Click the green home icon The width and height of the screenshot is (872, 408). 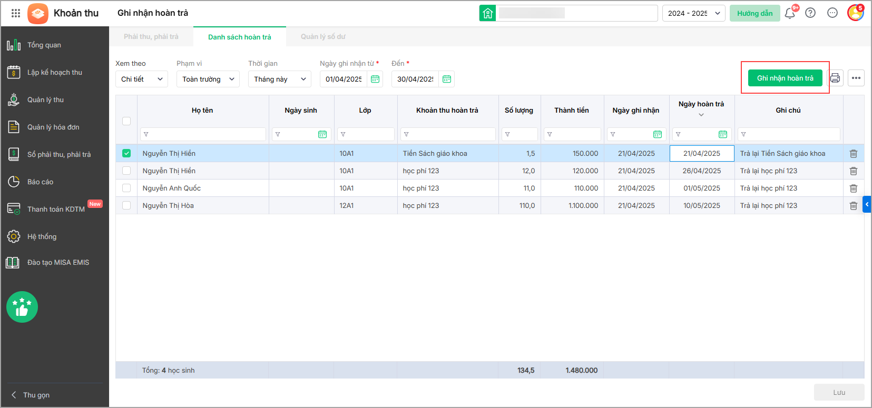point(488,13)
